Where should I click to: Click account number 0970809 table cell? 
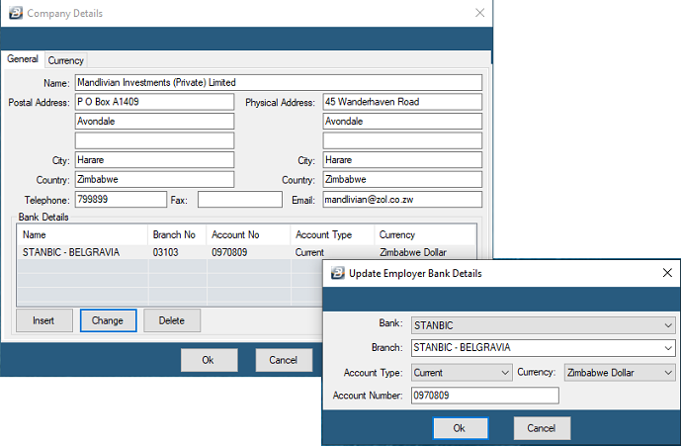click(229, 252)
